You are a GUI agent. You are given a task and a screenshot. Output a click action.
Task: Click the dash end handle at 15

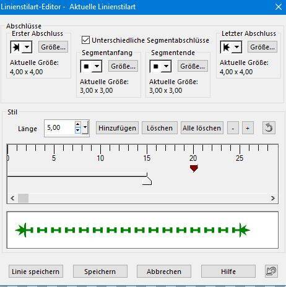point(147,181)
